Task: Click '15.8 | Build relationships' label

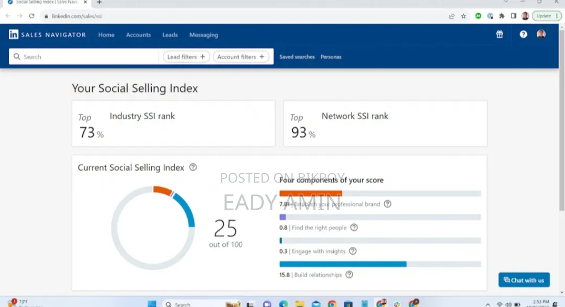Action: (311, 275)
